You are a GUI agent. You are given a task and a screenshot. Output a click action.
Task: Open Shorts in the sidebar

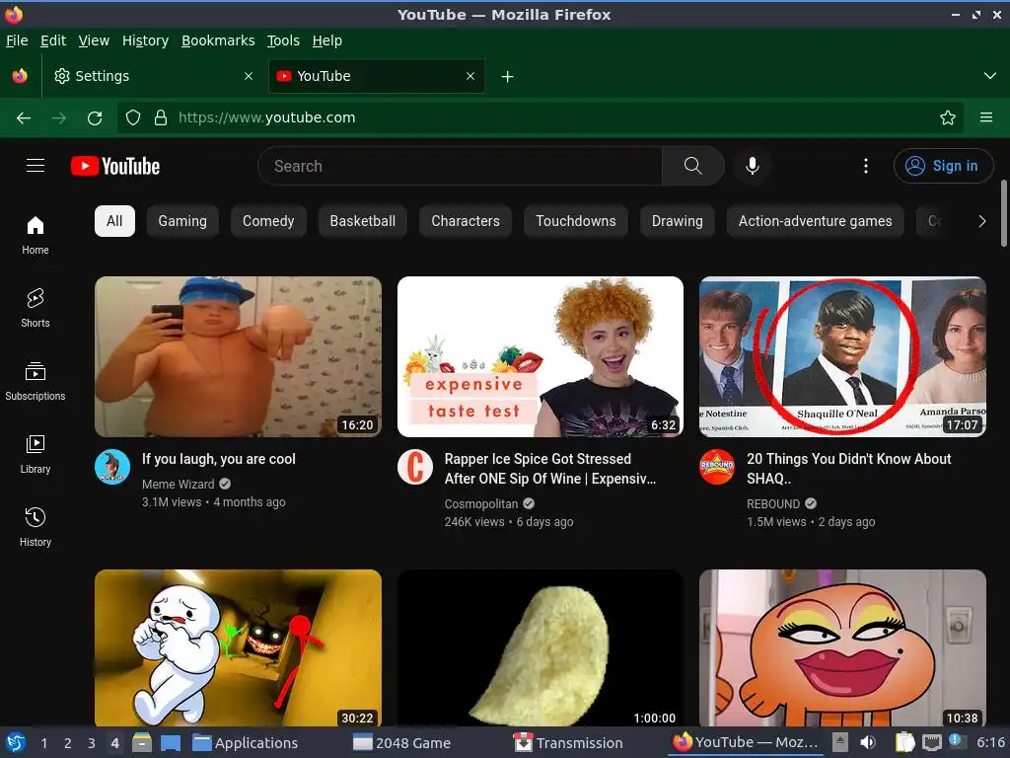coord(36,308)
